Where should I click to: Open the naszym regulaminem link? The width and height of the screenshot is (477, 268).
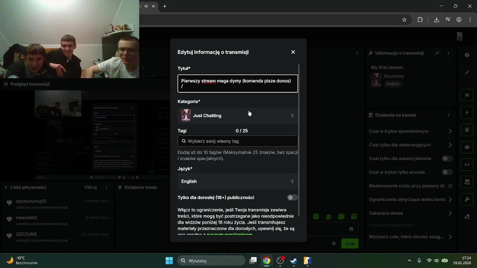(230, 235)
